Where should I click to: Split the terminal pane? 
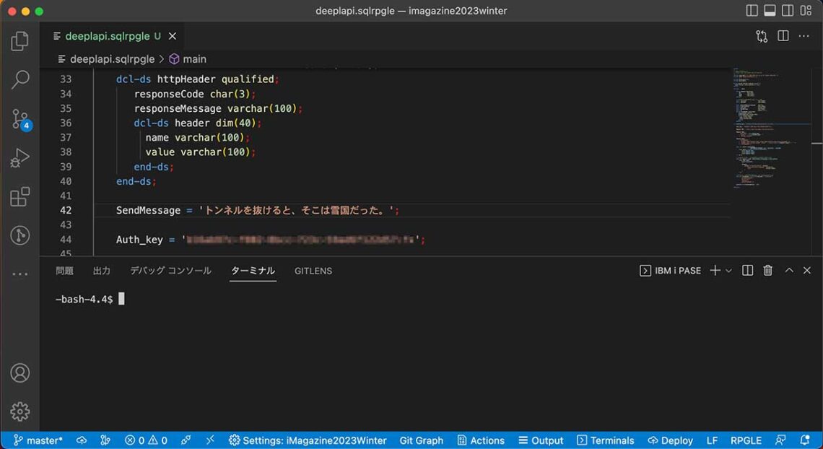coord(747,271)
